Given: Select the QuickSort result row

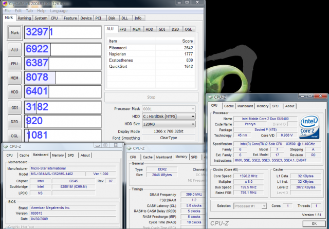Looking at the screenshot, I should click(151, 66).
